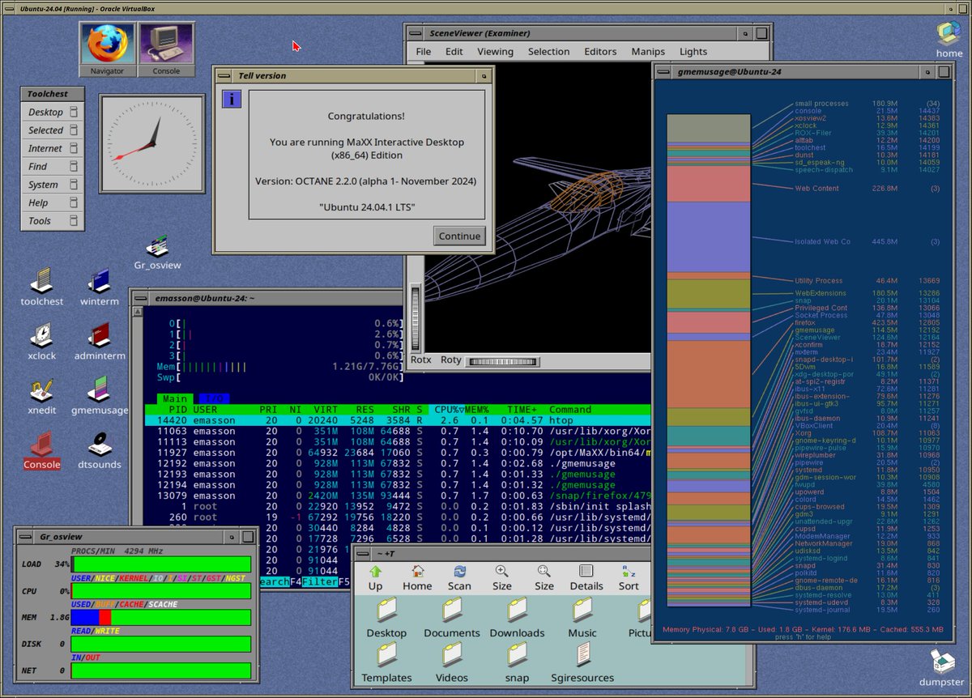Image resolution: width=972 pixels, height=698 pixels.
Task: Click Continue in the Tell version dialog
Action: (x=459, y=236)
